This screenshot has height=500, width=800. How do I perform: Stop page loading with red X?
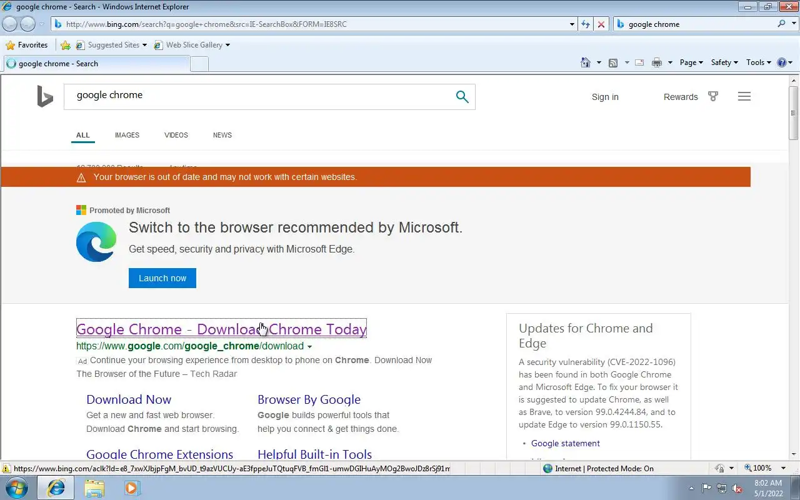coord(601,24)
